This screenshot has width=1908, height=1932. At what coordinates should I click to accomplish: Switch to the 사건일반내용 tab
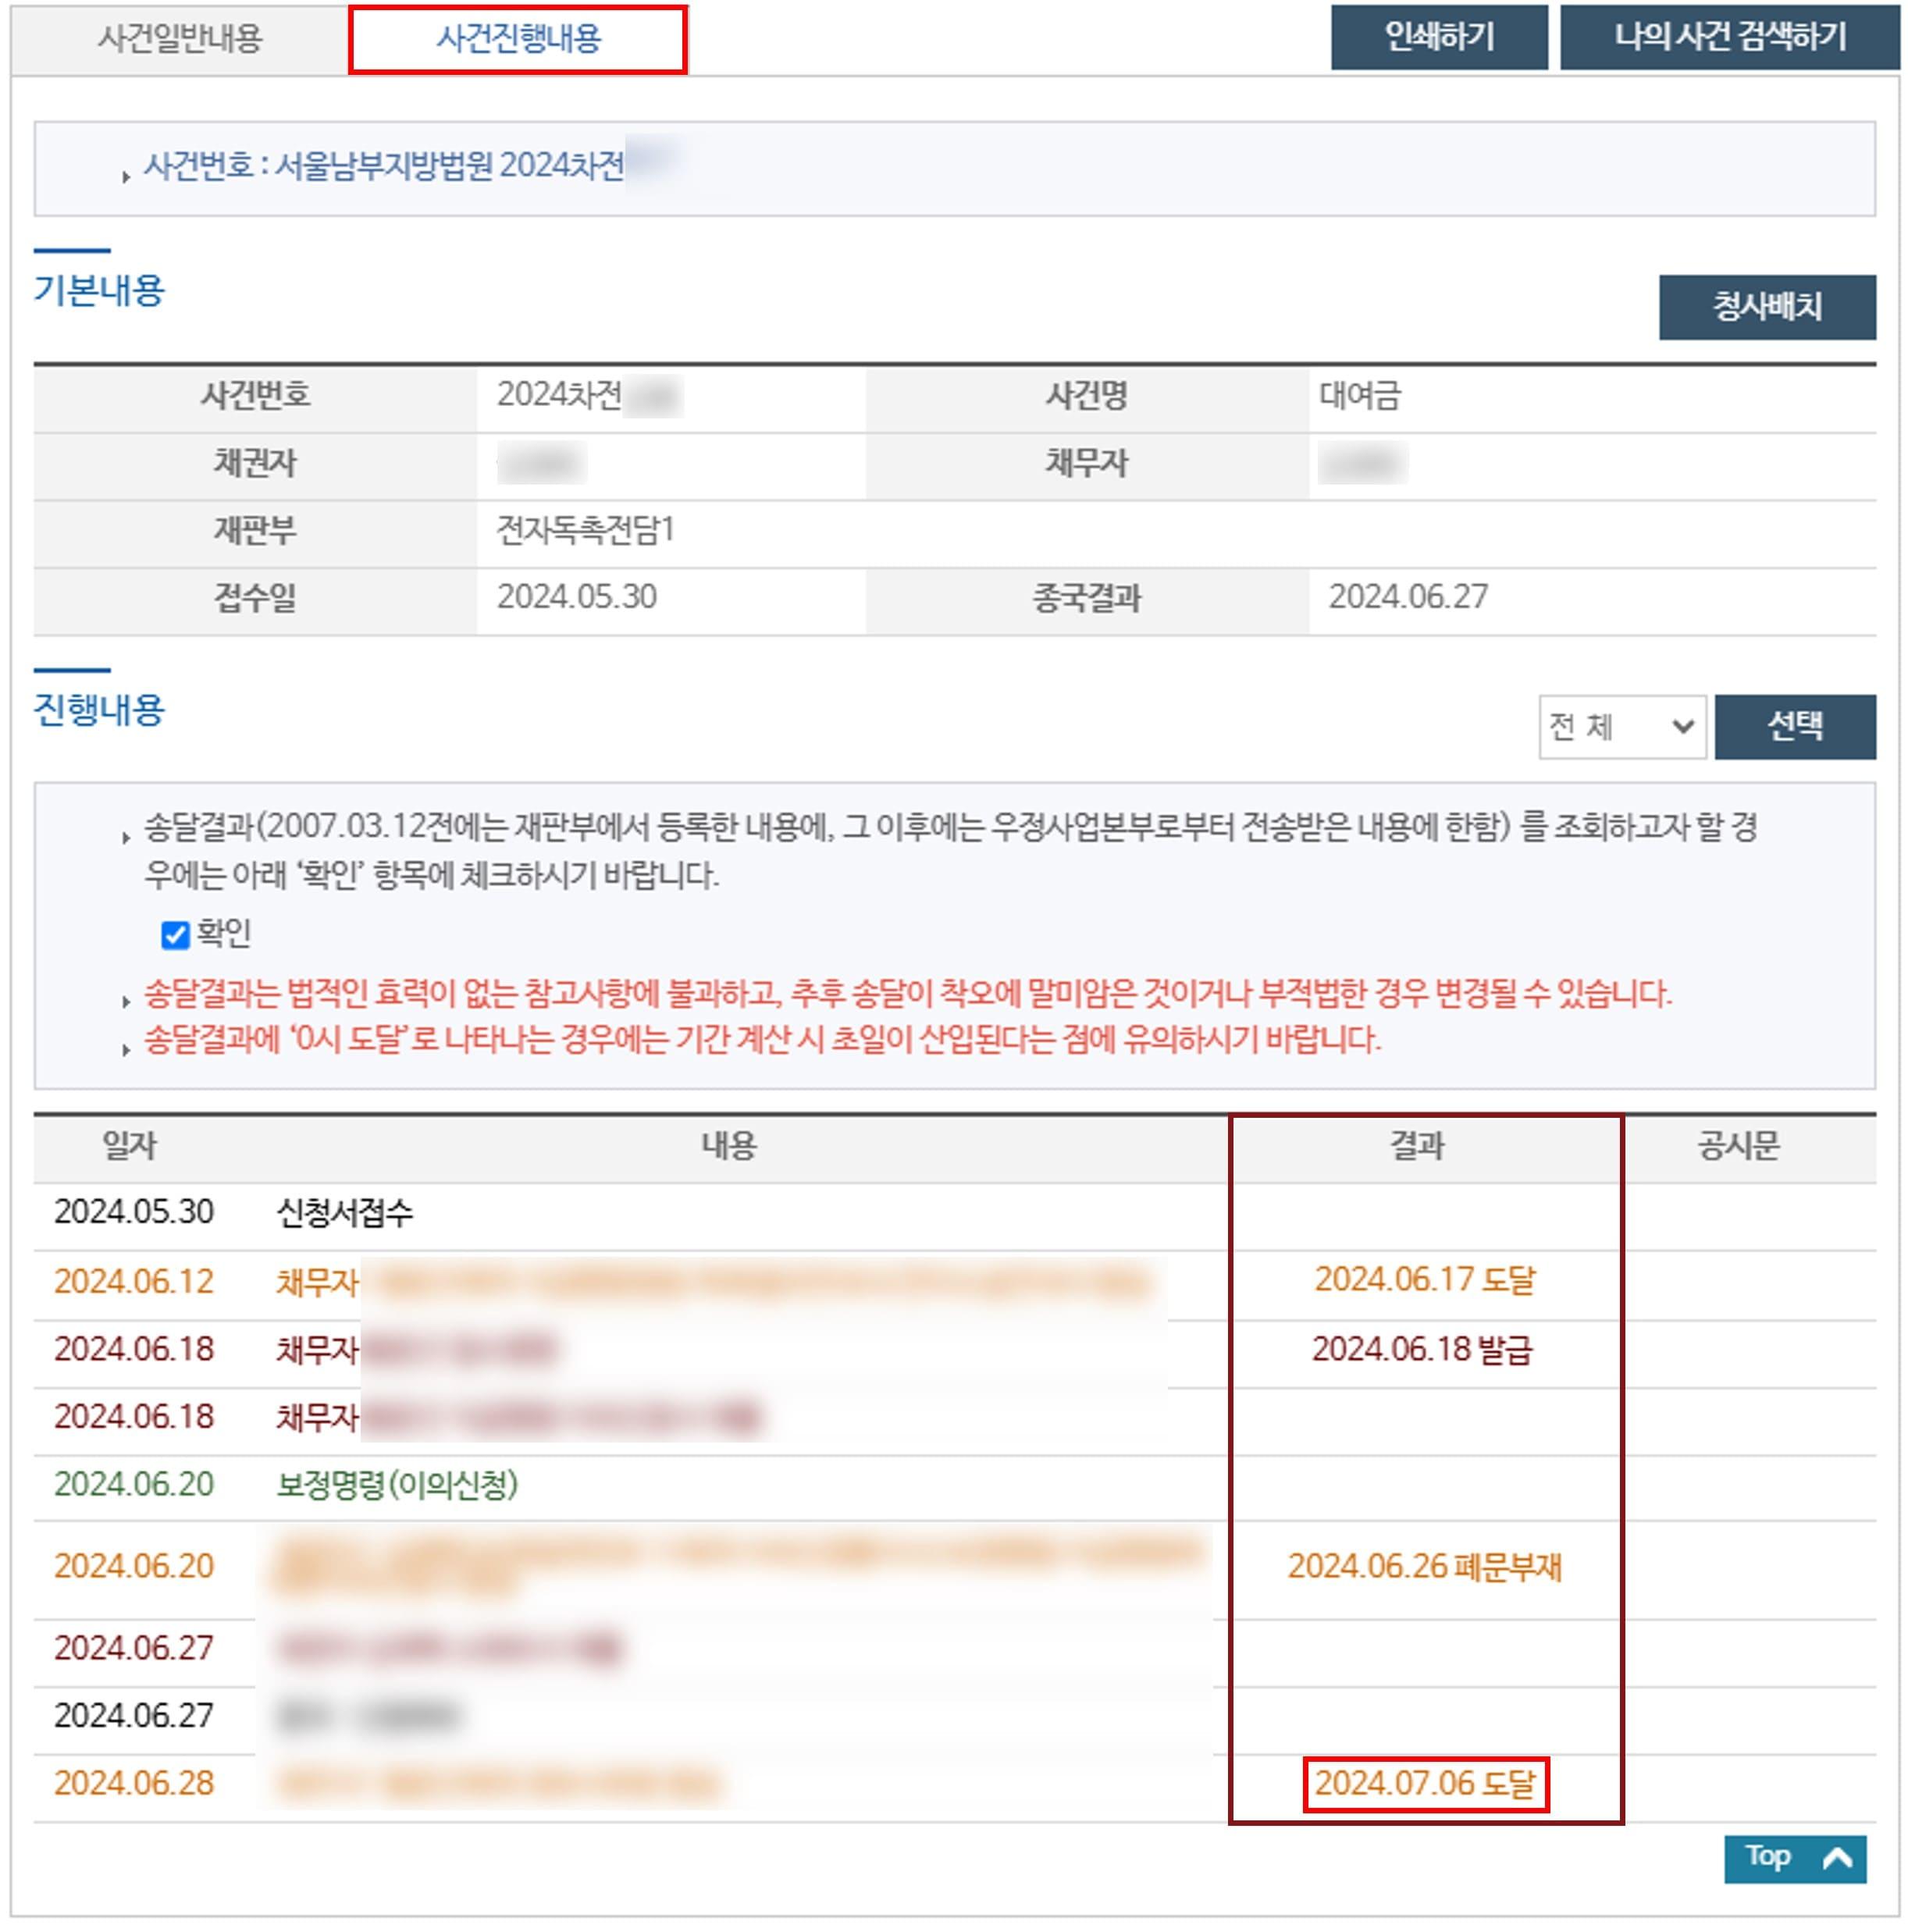[x=180, y=38]
